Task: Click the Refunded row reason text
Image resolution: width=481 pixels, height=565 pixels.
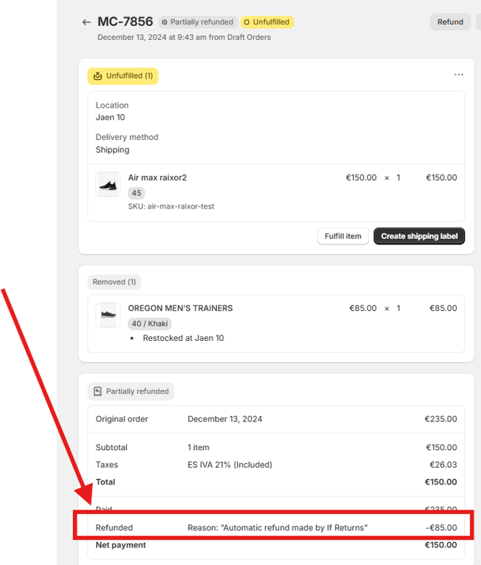Action: pos(278,527)
